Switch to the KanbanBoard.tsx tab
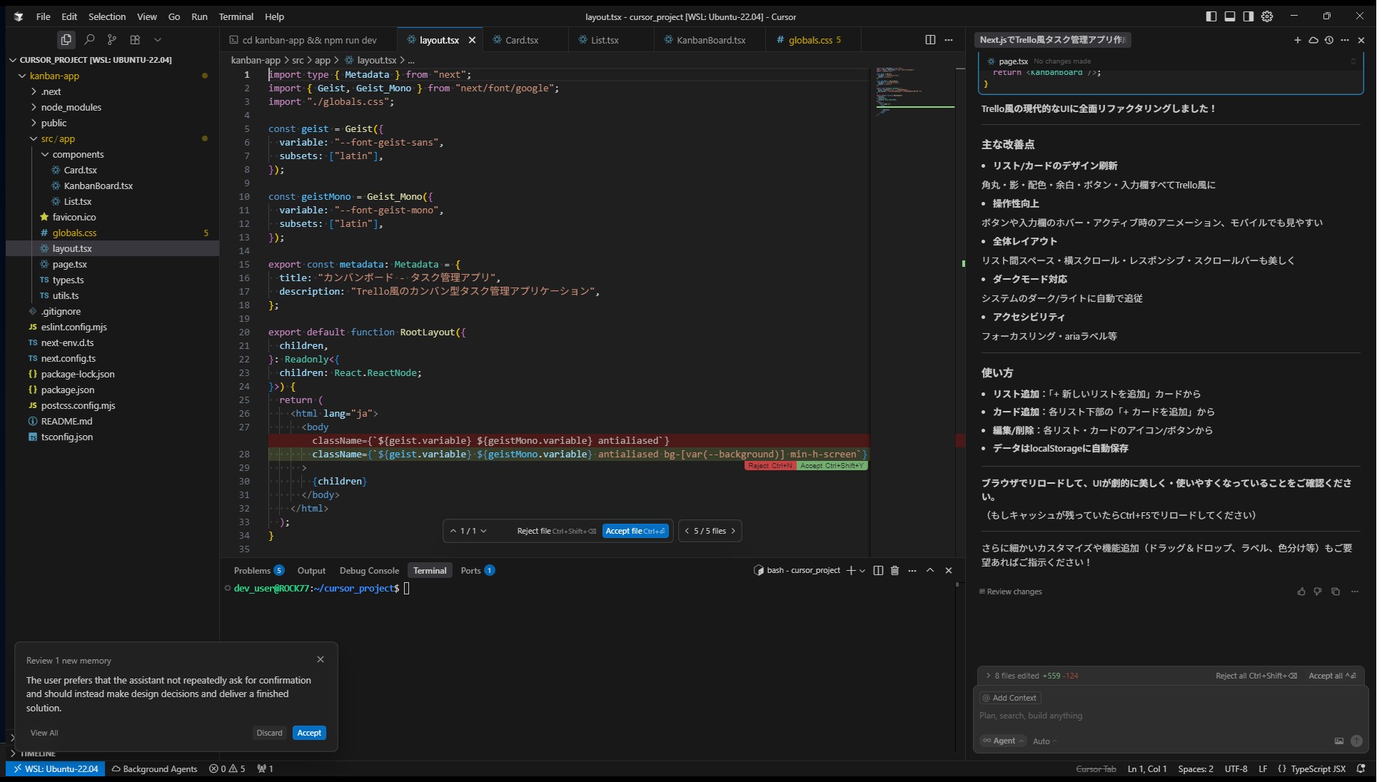The image size is (1382, 782). pyautogui.click(x=710, y=40)
